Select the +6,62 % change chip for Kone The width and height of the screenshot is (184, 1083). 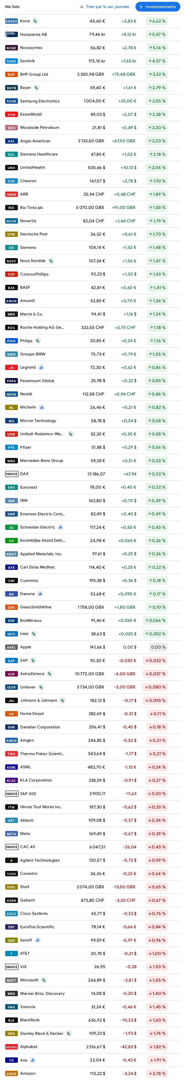click(157, 21)
